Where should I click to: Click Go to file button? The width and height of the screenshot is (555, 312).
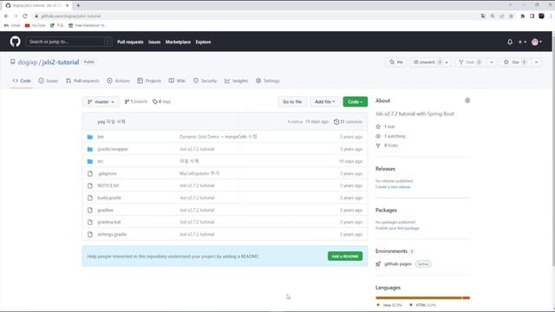292,101
